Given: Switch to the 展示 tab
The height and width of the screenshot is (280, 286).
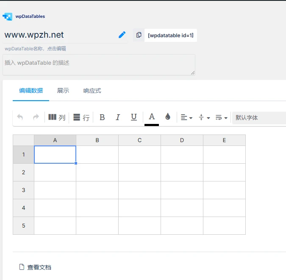Looking at the screenshot, I should point(63,91).
